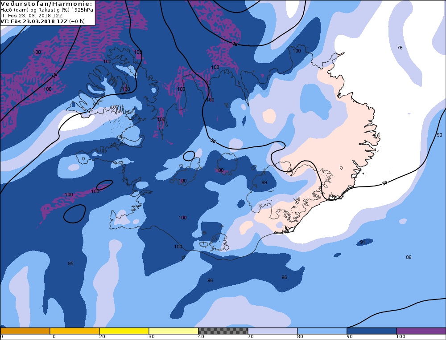
Task: Click the humidity value '91' on the map
Action: [x=362, y=242]
